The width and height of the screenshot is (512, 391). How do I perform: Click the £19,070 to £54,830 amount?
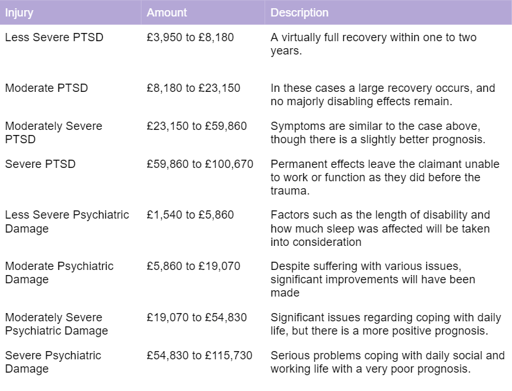pyautogui.click(x=197, y=317)
